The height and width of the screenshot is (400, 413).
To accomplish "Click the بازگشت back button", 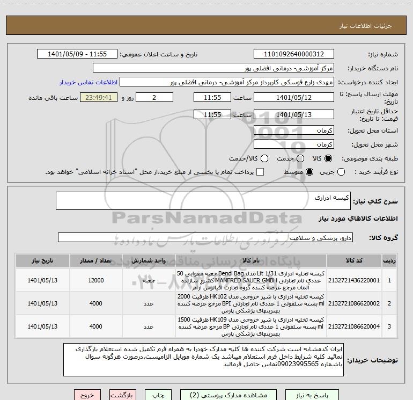I will click(x=123, y=395).
